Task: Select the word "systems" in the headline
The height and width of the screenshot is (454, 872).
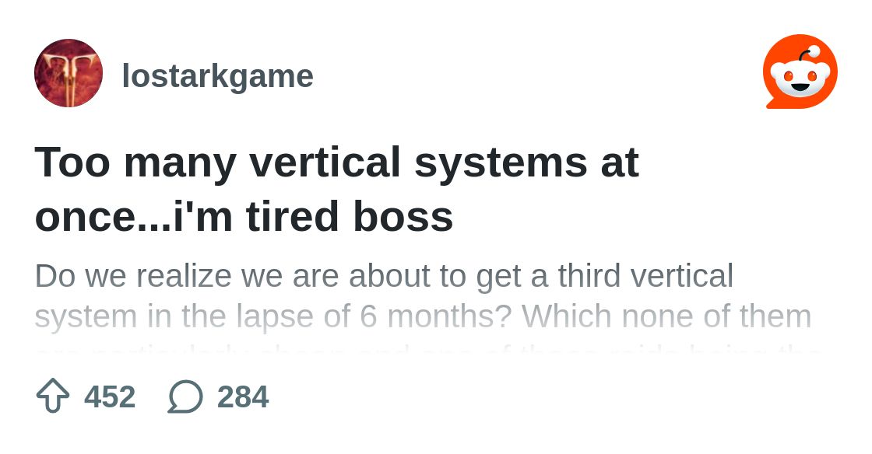Action: (501, 163)
